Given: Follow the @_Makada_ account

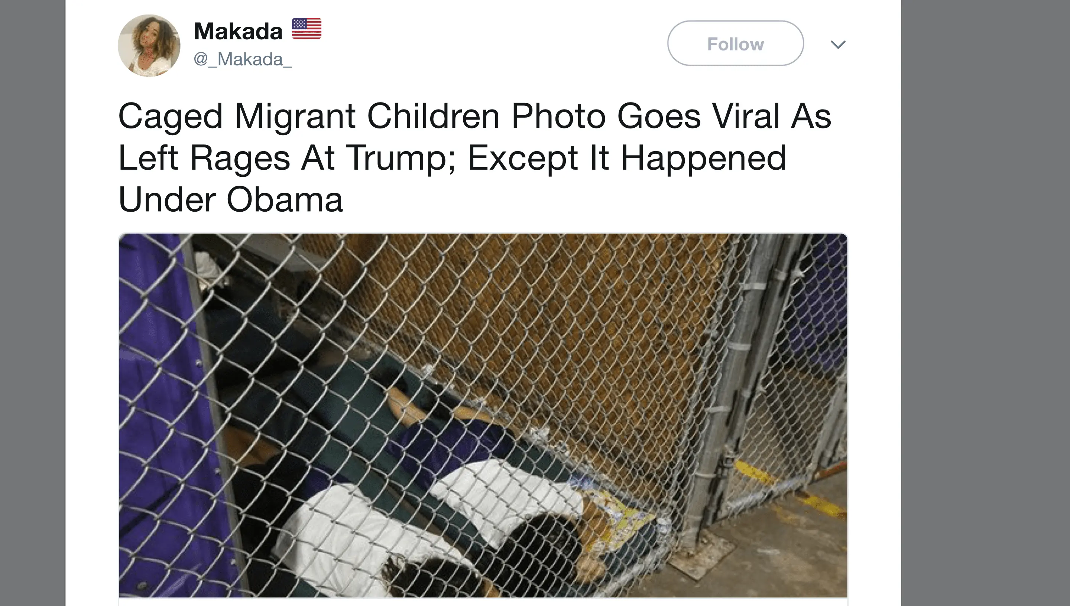Looking at the screenshot, I should (735, 43).
